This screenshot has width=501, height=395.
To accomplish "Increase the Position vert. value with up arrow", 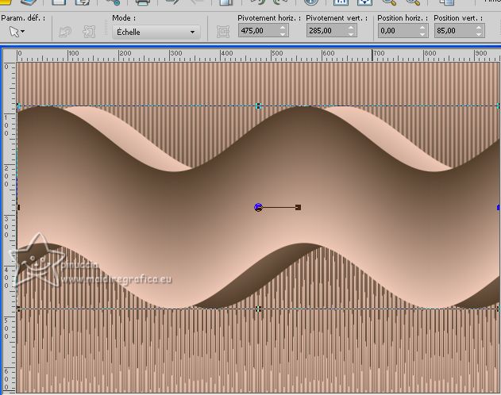I will [x=479, y=28].
